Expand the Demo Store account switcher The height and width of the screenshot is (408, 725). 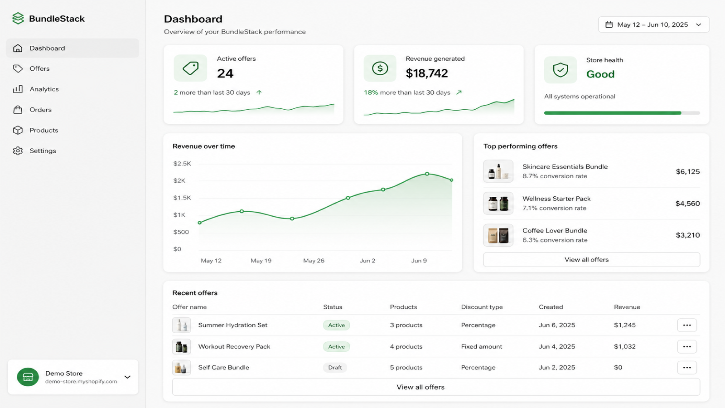click(x=73, y=377)
